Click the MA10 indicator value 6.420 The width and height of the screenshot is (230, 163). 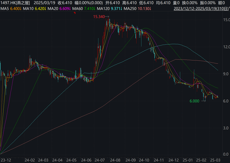[40, 9]
